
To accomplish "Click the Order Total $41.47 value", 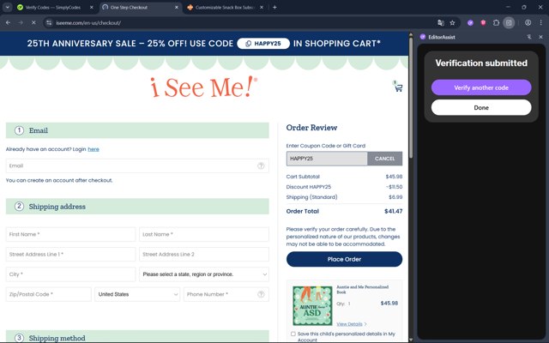I will (393, 212).
